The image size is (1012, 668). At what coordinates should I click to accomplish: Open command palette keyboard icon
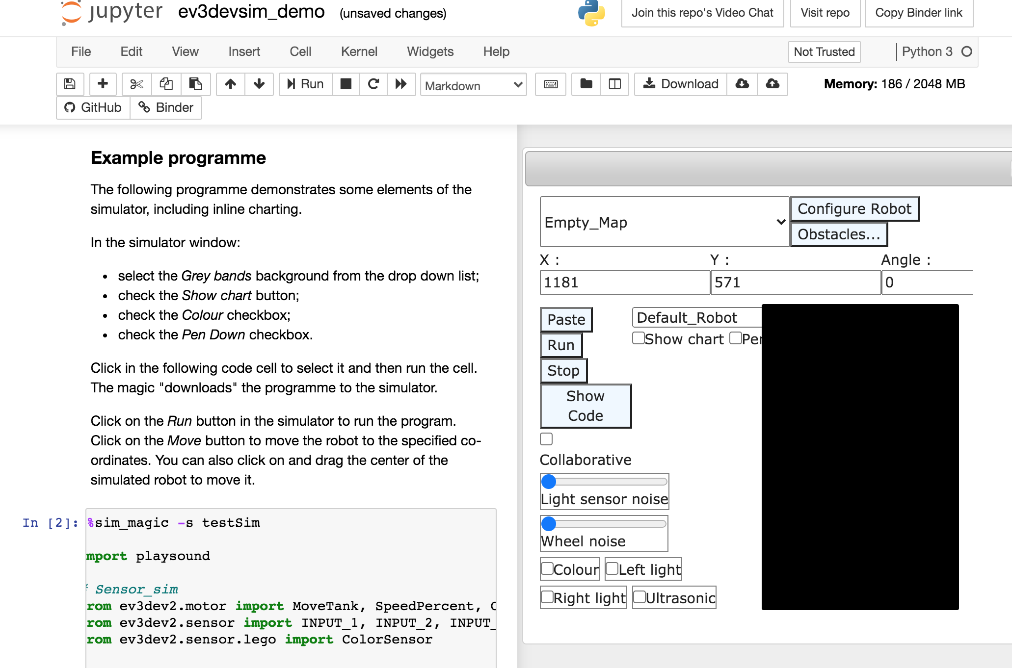coord(551,84)
